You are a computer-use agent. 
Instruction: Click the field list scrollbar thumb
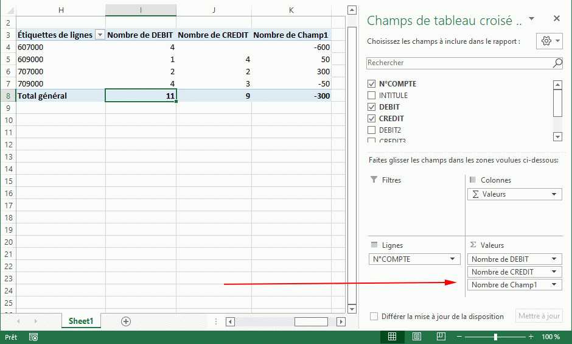557,103
